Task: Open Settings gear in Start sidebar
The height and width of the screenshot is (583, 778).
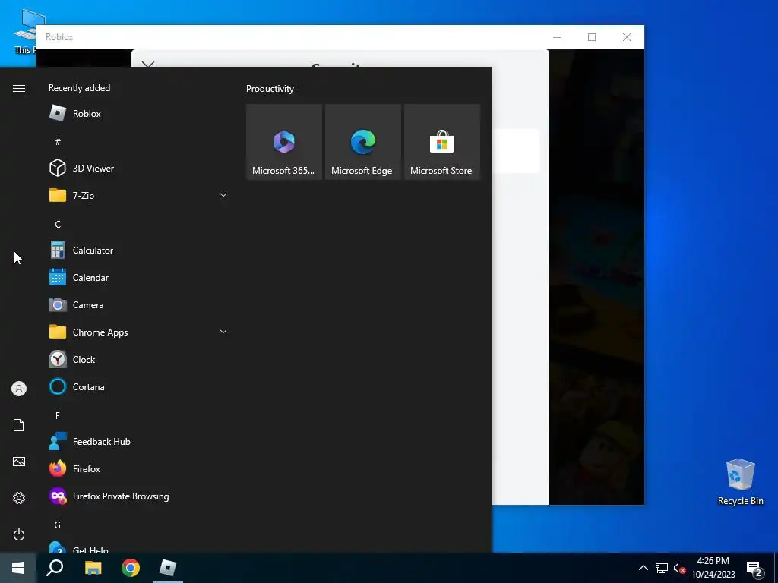Action: coord(19,498)
